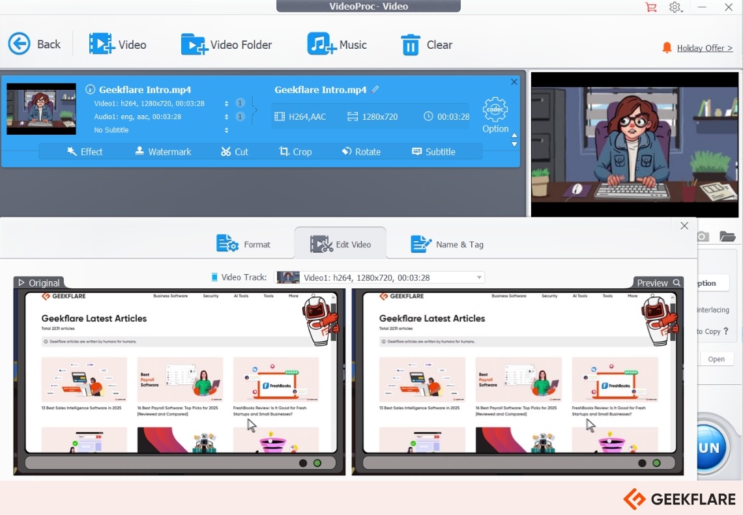Screen dimensions: 743x515
Task: Remove Geekflare Intro.mp4 from the list
Action: pyautogui.click(x=514, y=82)
